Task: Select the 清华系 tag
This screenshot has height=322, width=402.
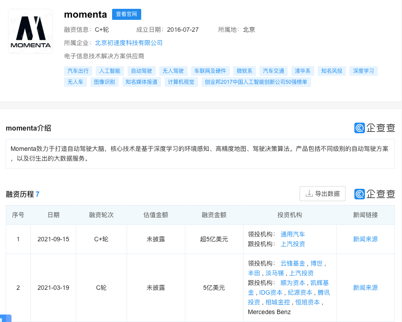Action: pyautogui.click(x=303, y=71)
